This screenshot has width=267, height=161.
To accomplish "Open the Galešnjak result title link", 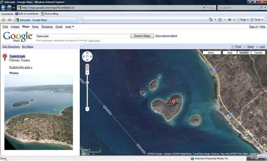I will [17, 56].
